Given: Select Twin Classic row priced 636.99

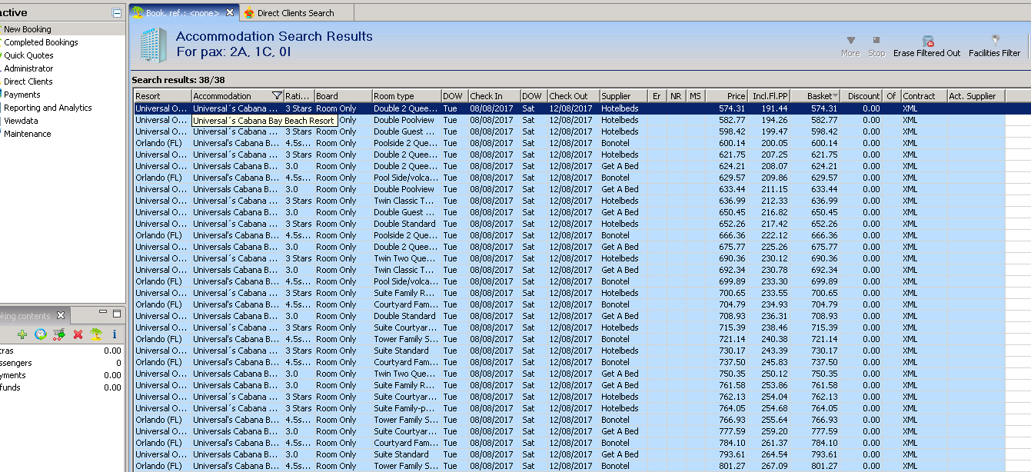Looking at the screenshot, I should 582,201.
